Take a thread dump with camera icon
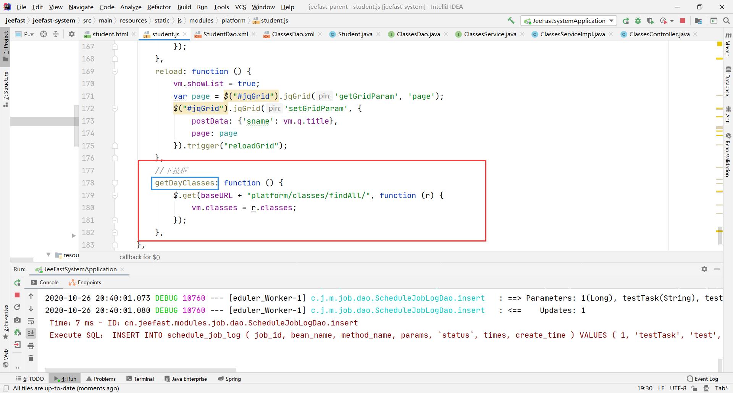The image size is (733, 393). 17,320
